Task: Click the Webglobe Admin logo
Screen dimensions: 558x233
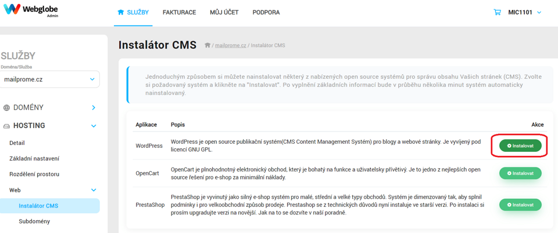Action: point(31,10)
